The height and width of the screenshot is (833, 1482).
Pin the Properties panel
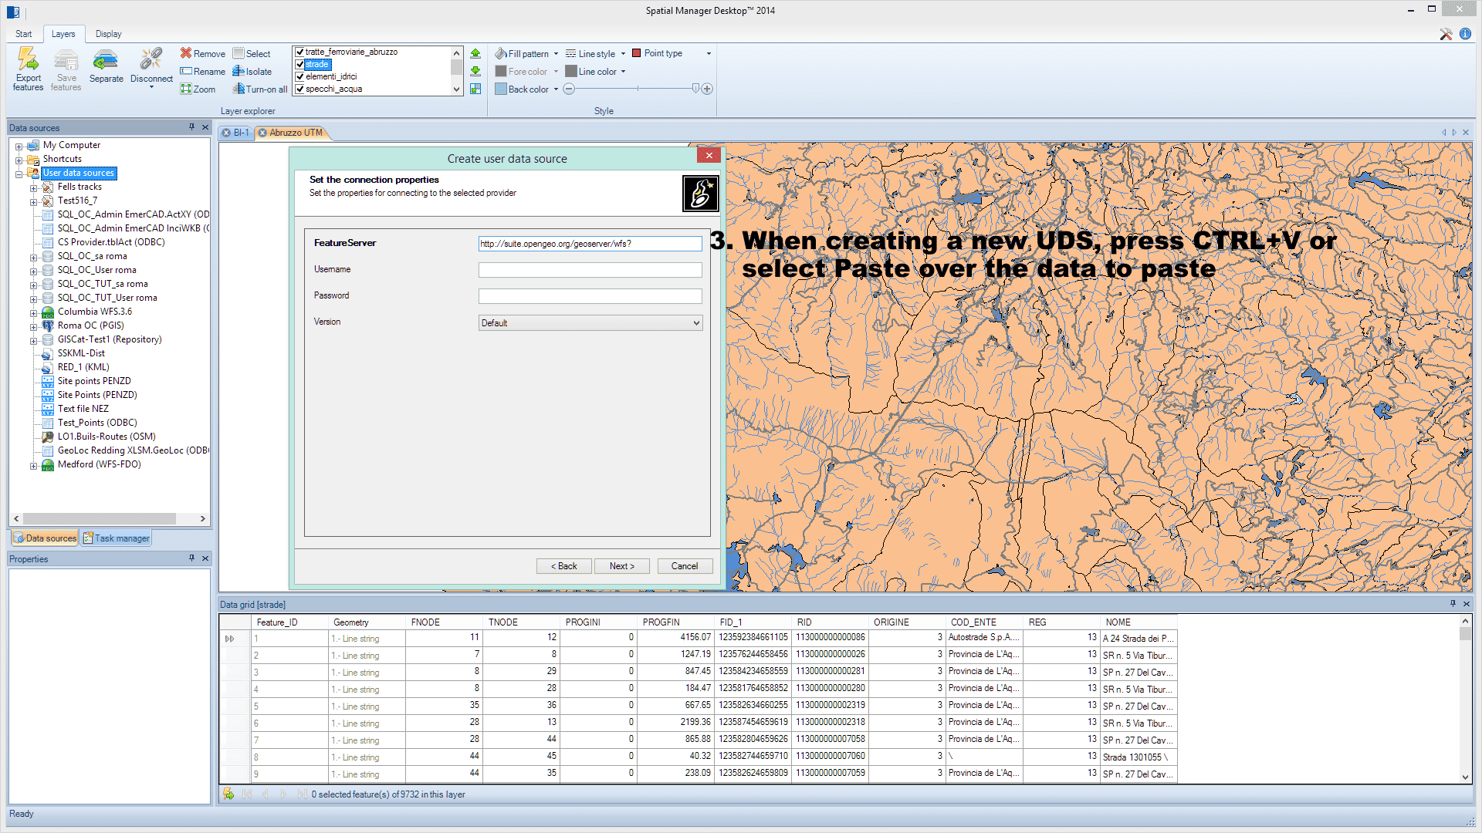point(191,558)
